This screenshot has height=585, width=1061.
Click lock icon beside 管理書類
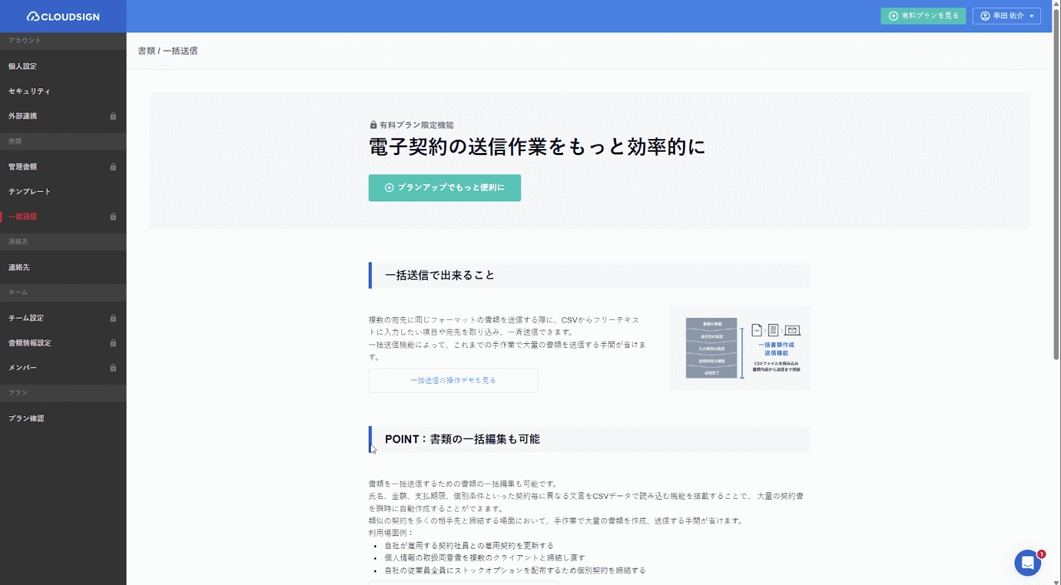(113, 167)
